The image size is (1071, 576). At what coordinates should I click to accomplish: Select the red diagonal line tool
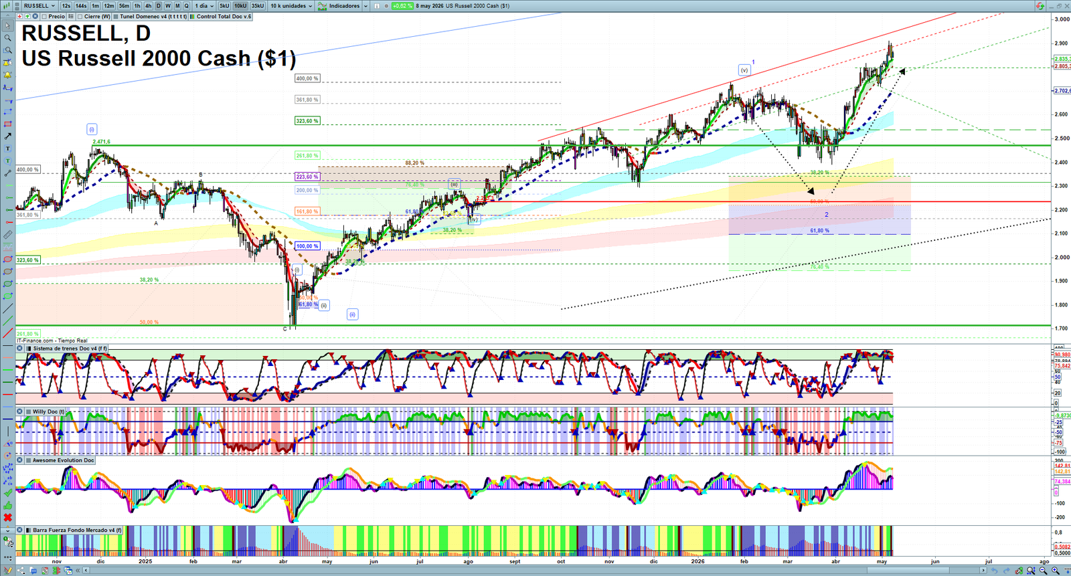coord(8,334)
